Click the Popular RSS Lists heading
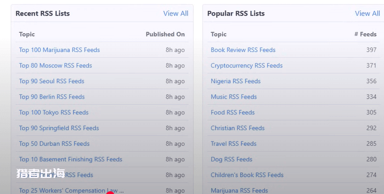 click(x=236, y=13)
